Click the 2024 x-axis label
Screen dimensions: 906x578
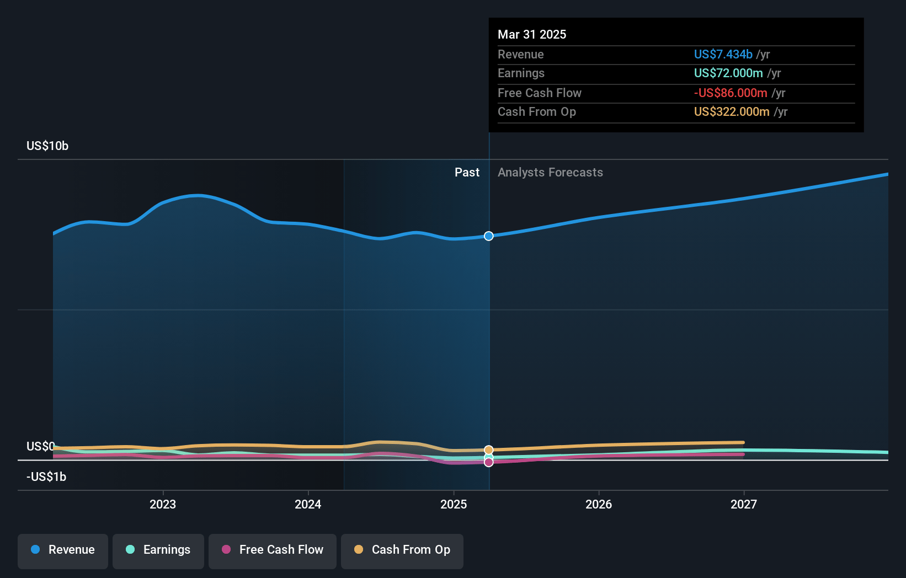coord(308,504)
